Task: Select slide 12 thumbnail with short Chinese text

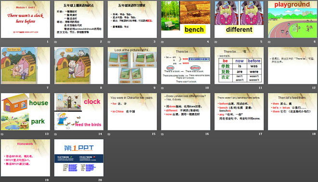Action: point(292,65)
